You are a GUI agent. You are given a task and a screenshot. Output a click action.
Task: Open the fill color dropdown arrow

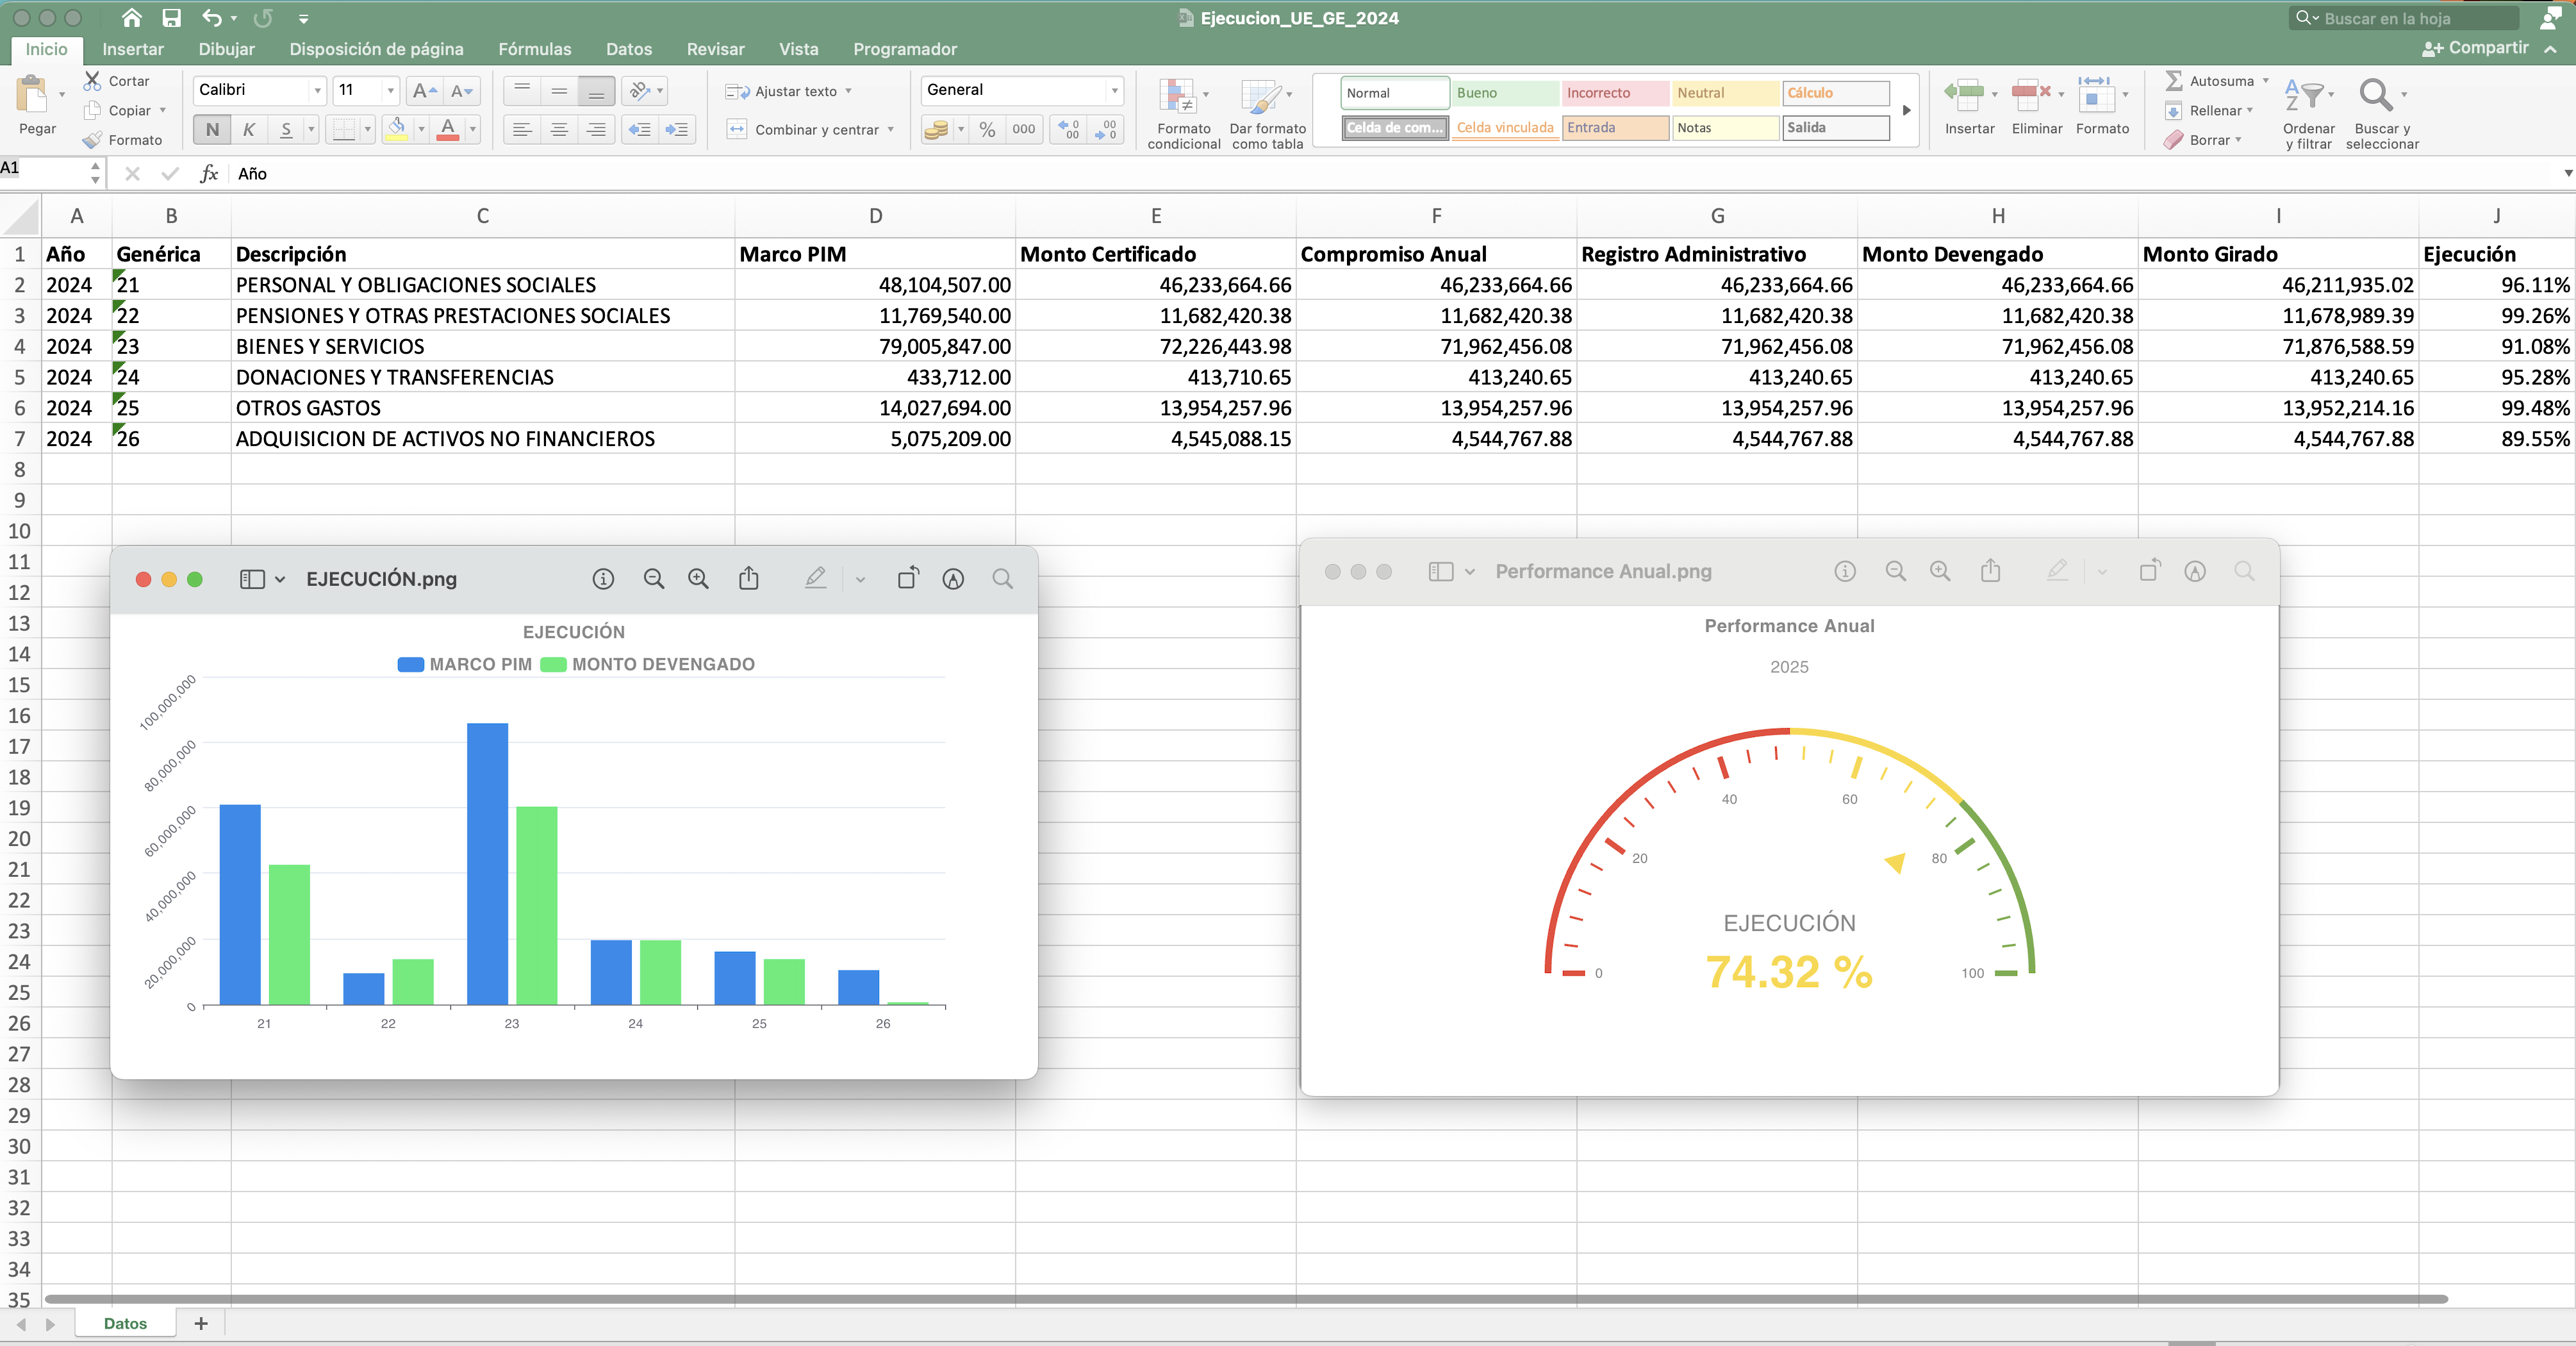[420, 130]
